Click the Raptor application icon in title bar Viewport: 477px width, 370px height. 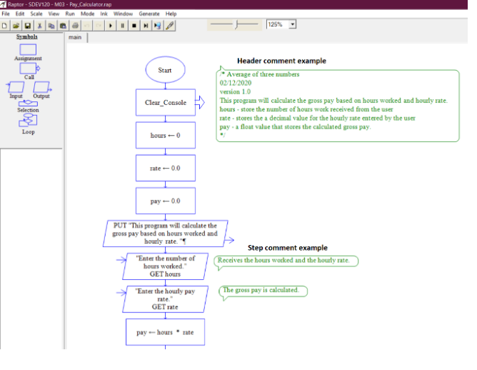(3, 4)
